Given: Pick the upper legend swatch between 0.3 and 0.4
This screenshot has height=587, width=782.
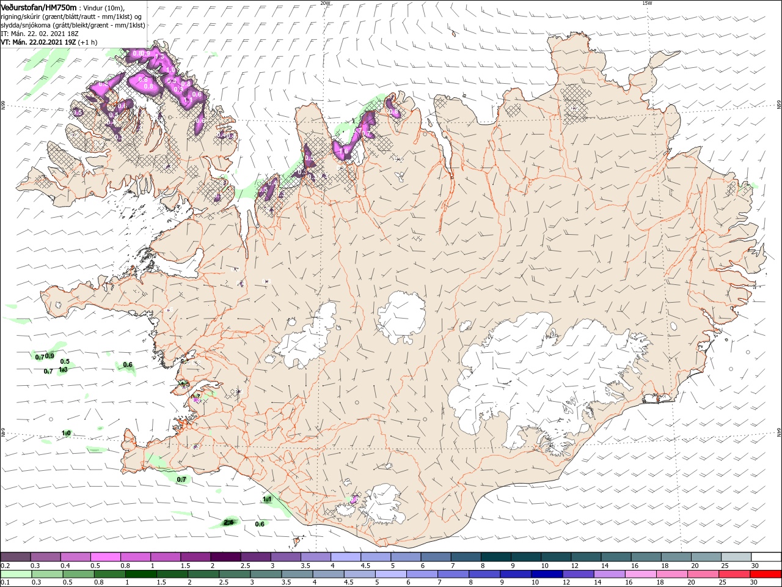Looking at the screenshot, I should click(45, 557).
